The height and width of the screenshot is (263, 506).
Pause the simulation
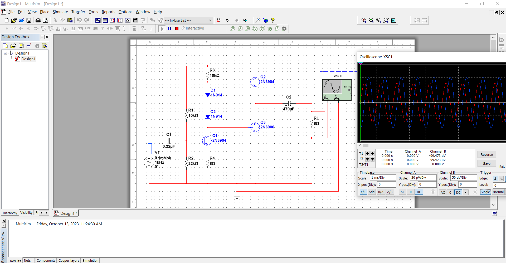(169, 28)
